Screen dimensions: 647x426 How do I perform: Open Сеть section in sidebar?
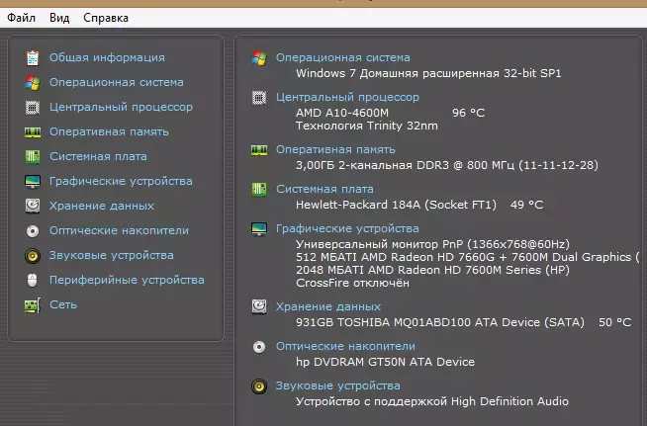(63, 304)
